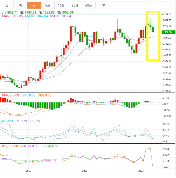Click the RSI(6):0.00 indicator label
The image size is (176, 178).
pyautogui.click(x=10, y=146)
